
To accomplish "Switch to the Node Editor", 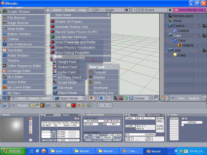I will click(x=24, y=29).
